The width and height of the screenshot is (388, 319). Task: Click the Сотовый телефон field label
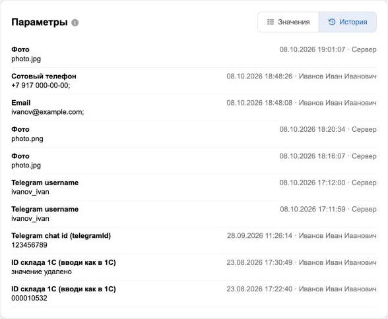tap(44, 76)
